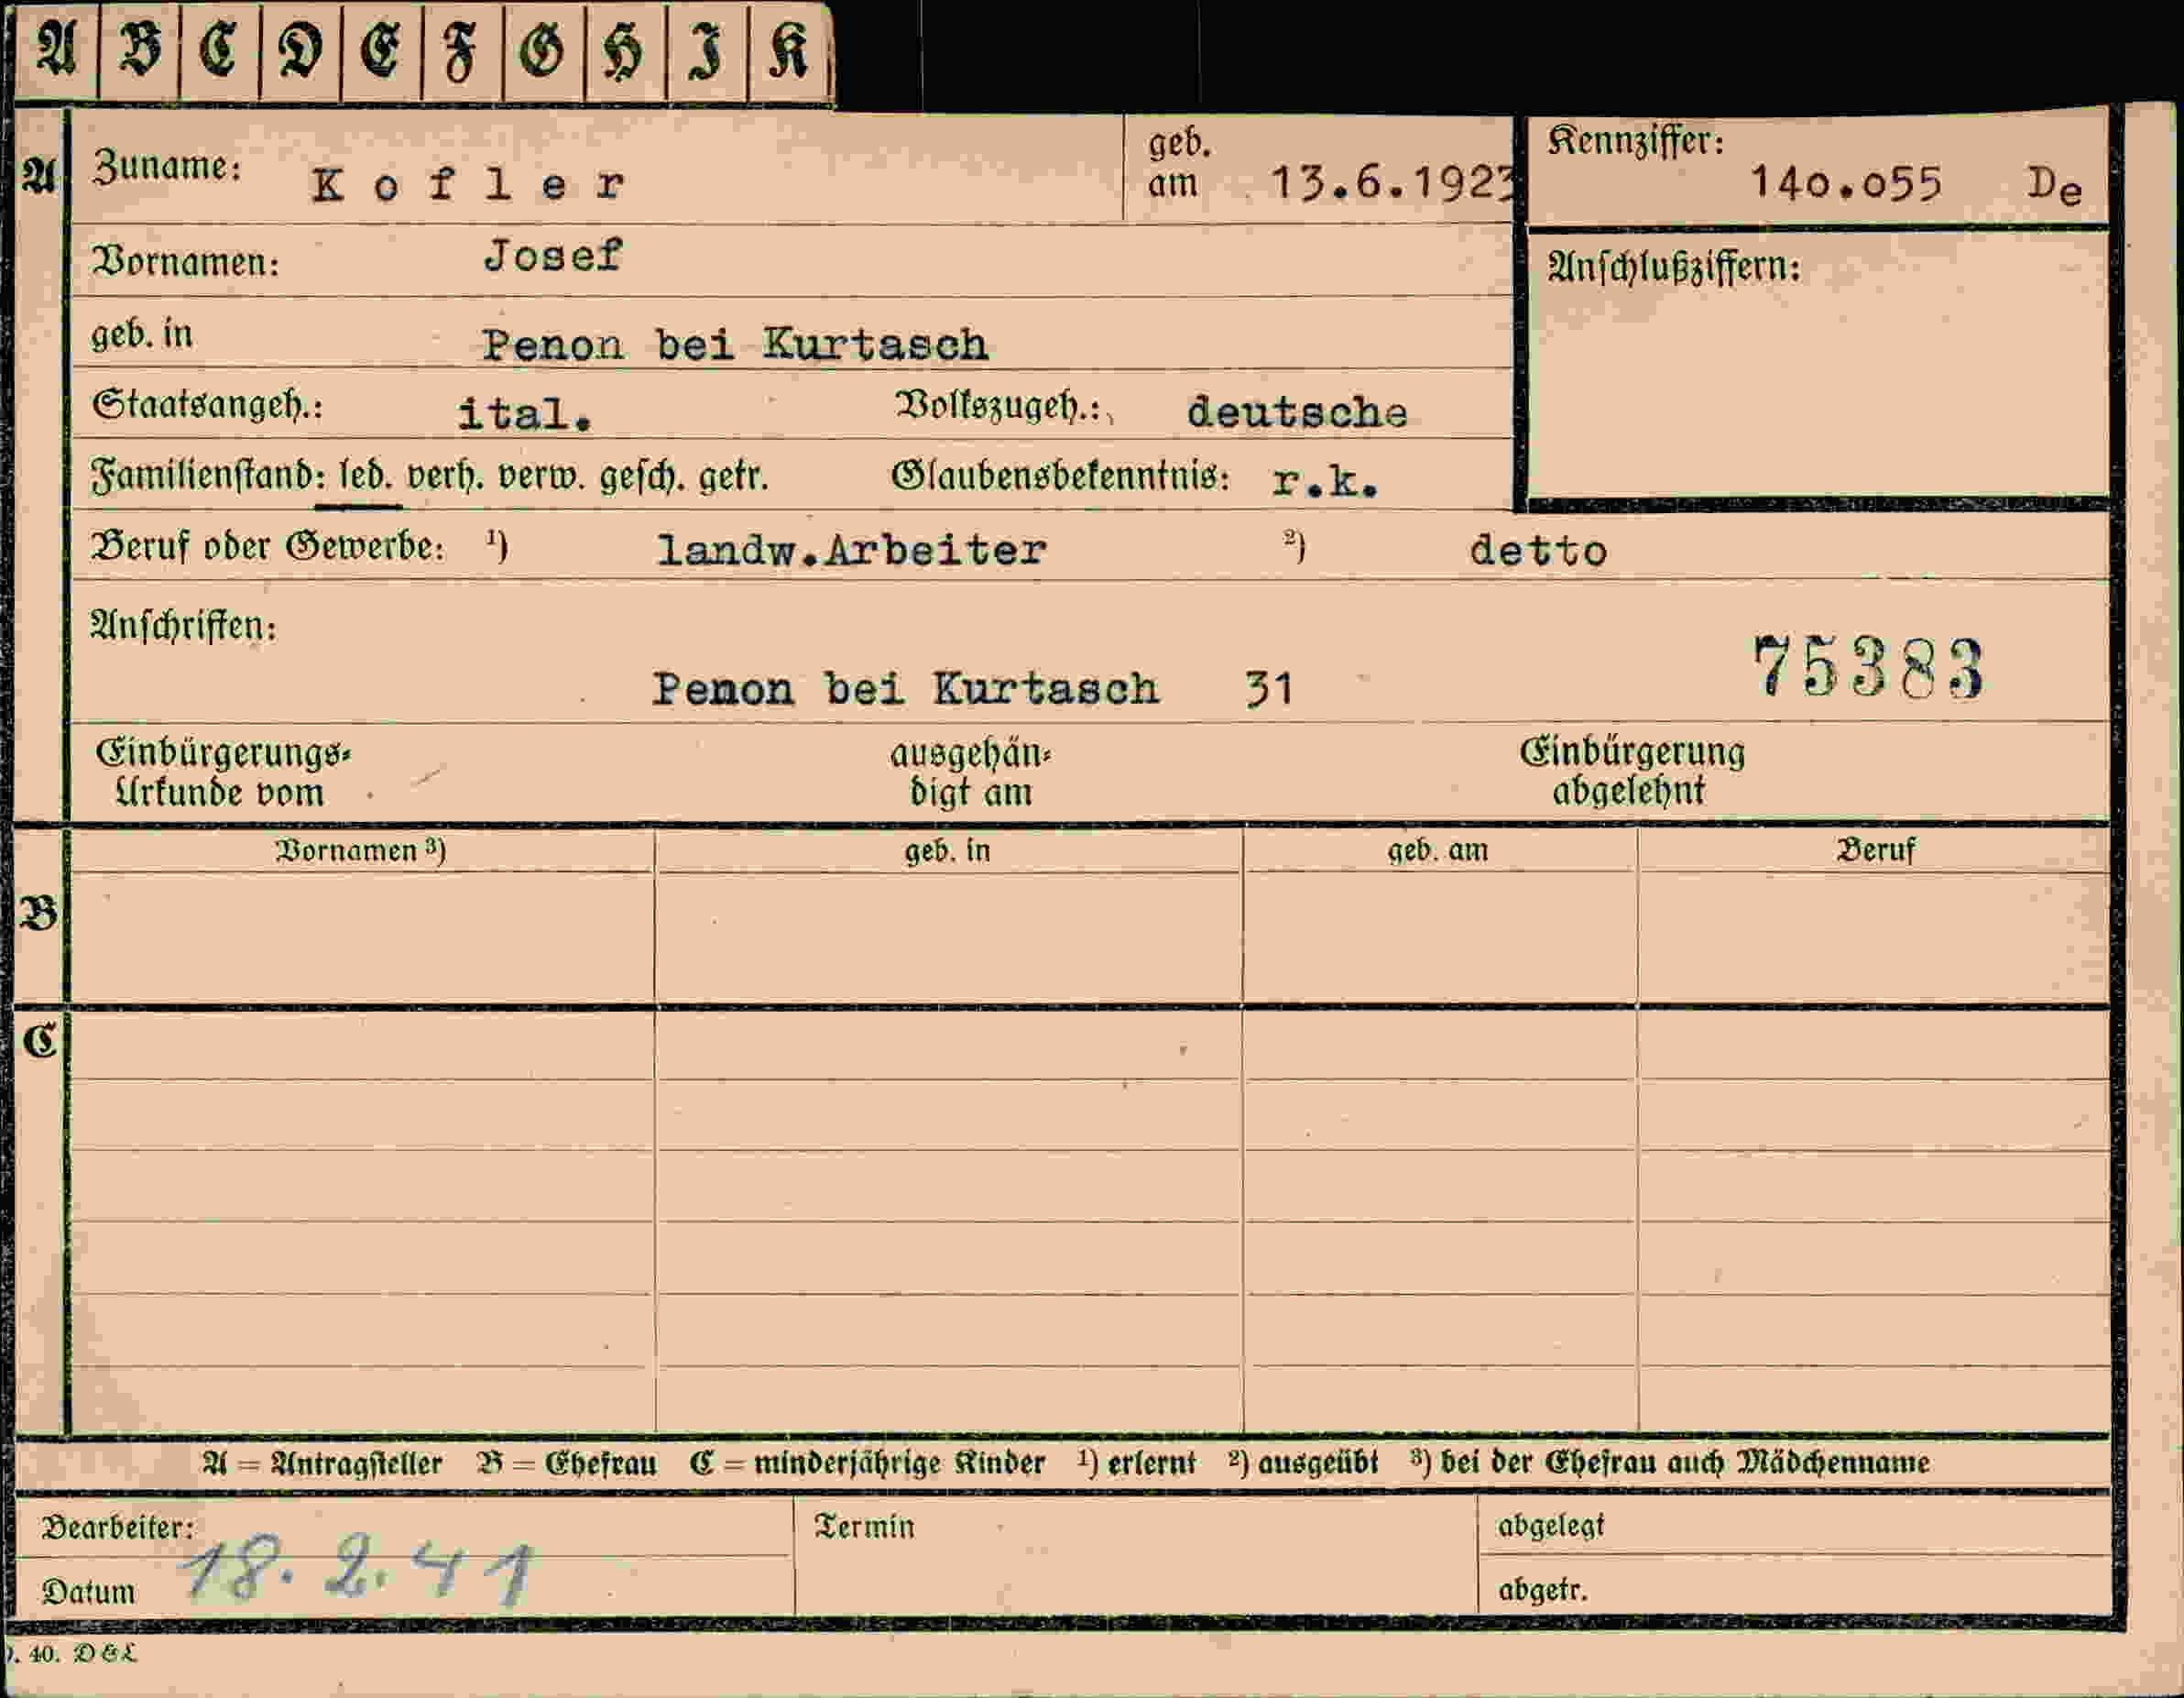Click the 'Vornamen:' label in section A
The width and height of the screenshot is (2184, 1698).
186,262
